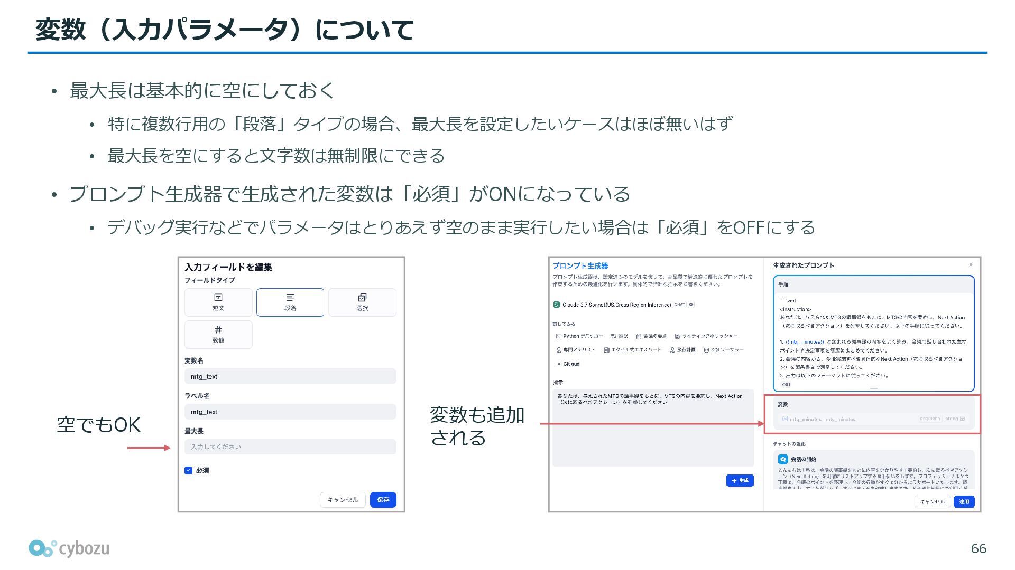Try the 旅行計画 template
Viewport: 1015px width, 570px height.
pos(682,350)
